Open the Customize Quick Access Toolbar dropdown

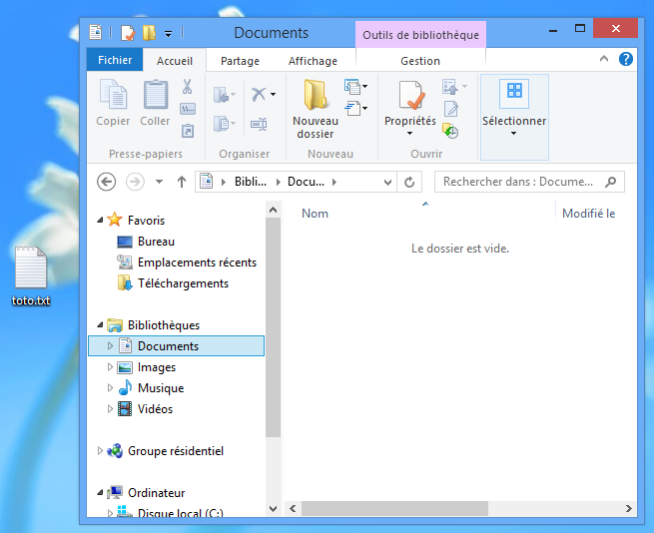168,34
